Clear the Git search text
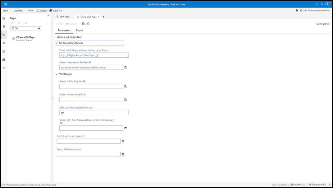This screenshot has width=333, height=188. [39, 28]
